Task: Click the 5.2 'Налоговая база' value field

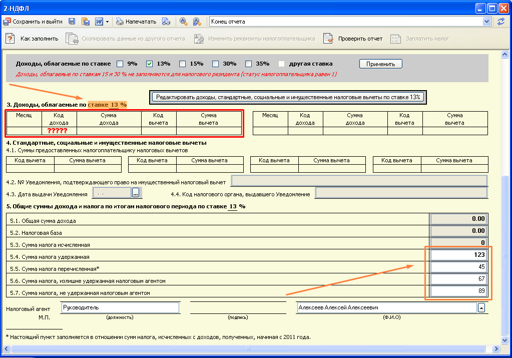Action: point(459,231)
